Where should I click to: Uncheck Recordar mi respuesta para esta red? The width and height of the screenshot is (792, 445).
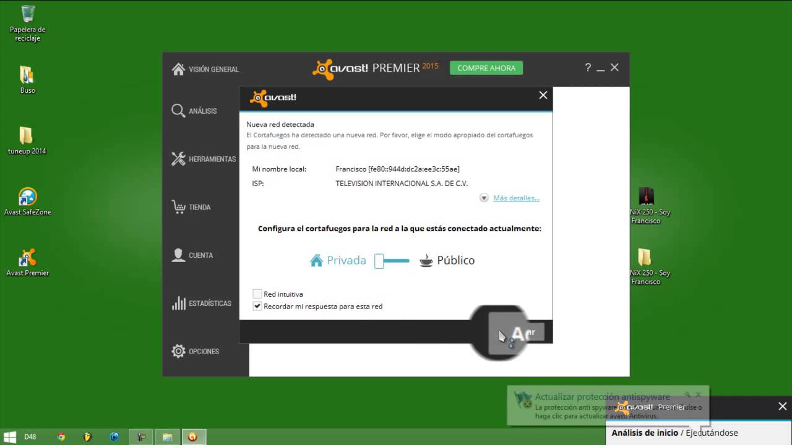click(x=257, y=306)
